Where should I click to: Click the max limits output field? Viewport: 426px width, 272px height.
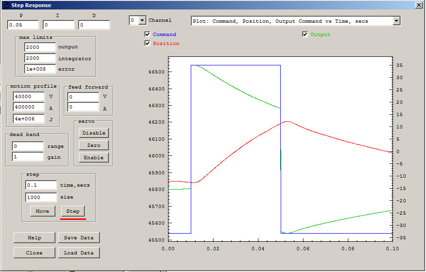pyautogui.click(x=40, y=47)
